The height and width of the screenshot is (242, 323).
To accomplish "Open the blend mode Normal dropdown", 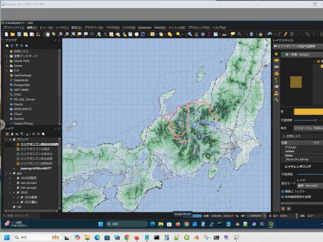I will (x=310, y=186).
